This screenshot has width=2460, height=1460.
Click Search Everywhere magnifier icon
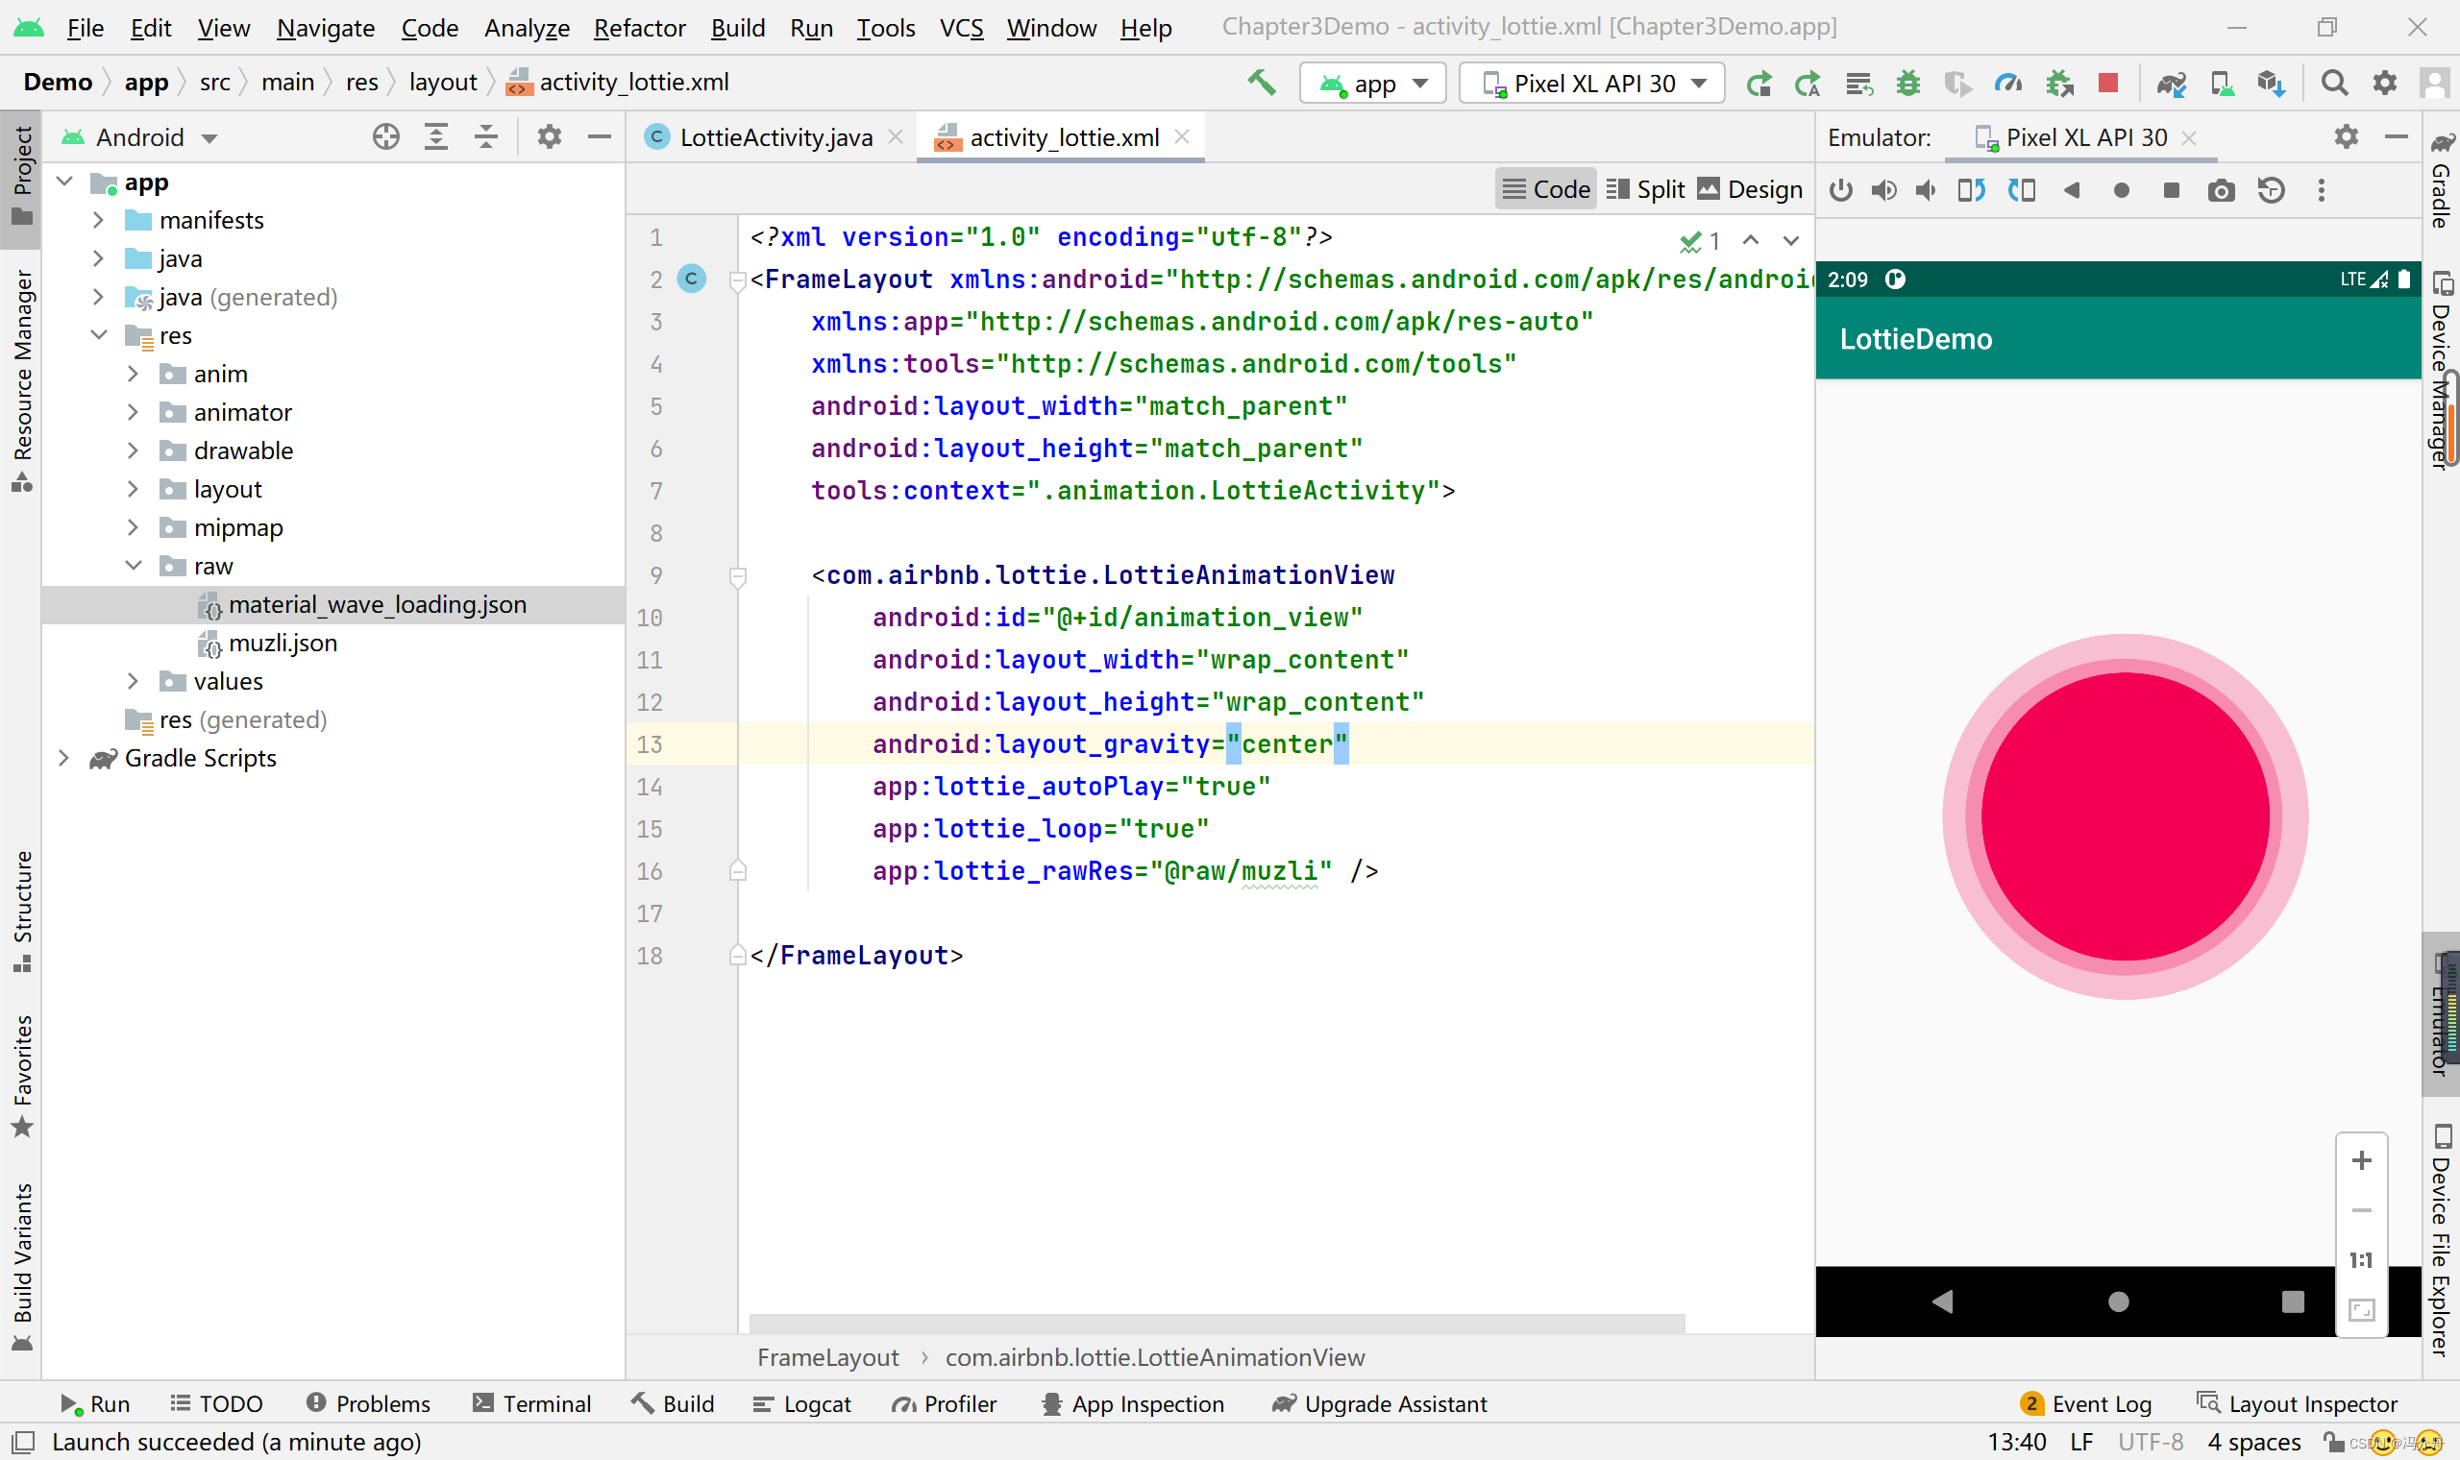click(x=2333, y=84)
